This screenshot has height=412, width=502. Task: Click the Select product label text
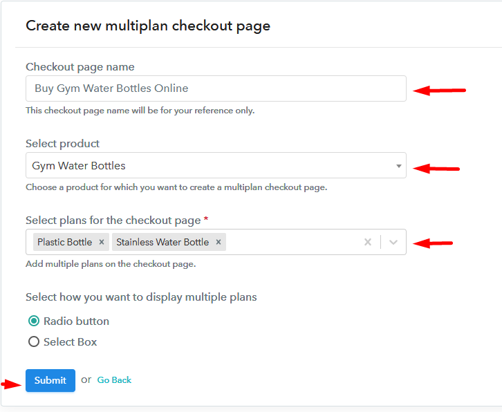(x=63, y=144)
